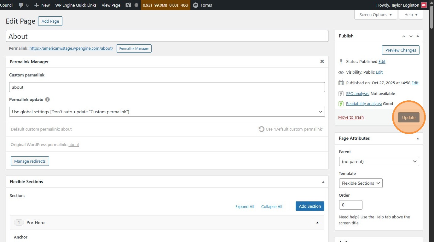This screenshot has width=434, height=242.
Task: Click the Update button
Action: tap(409, 117)
